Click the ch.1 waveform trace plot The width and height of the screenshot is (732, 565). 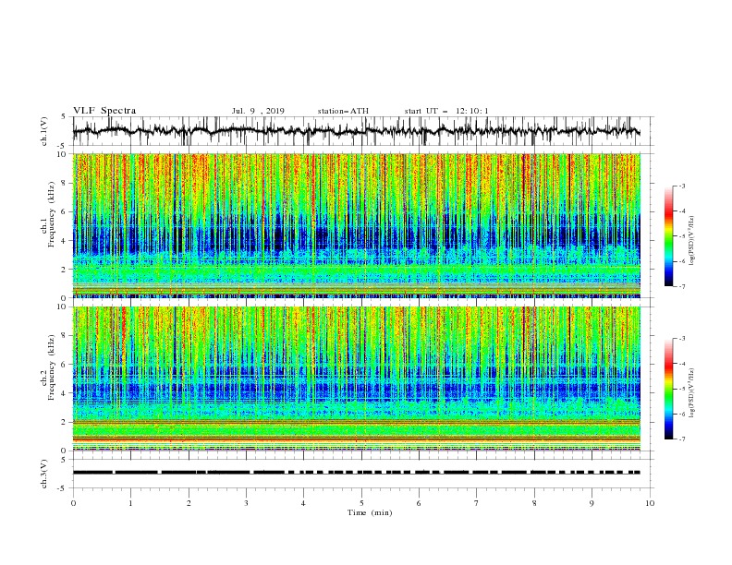357,131
